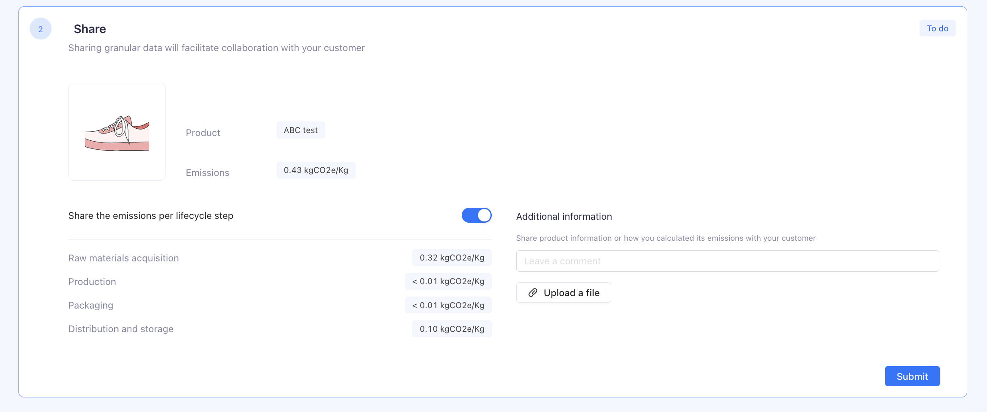Click the Distribution and storage label
This screenshot has width=987, height=412.
pos(121,329)
